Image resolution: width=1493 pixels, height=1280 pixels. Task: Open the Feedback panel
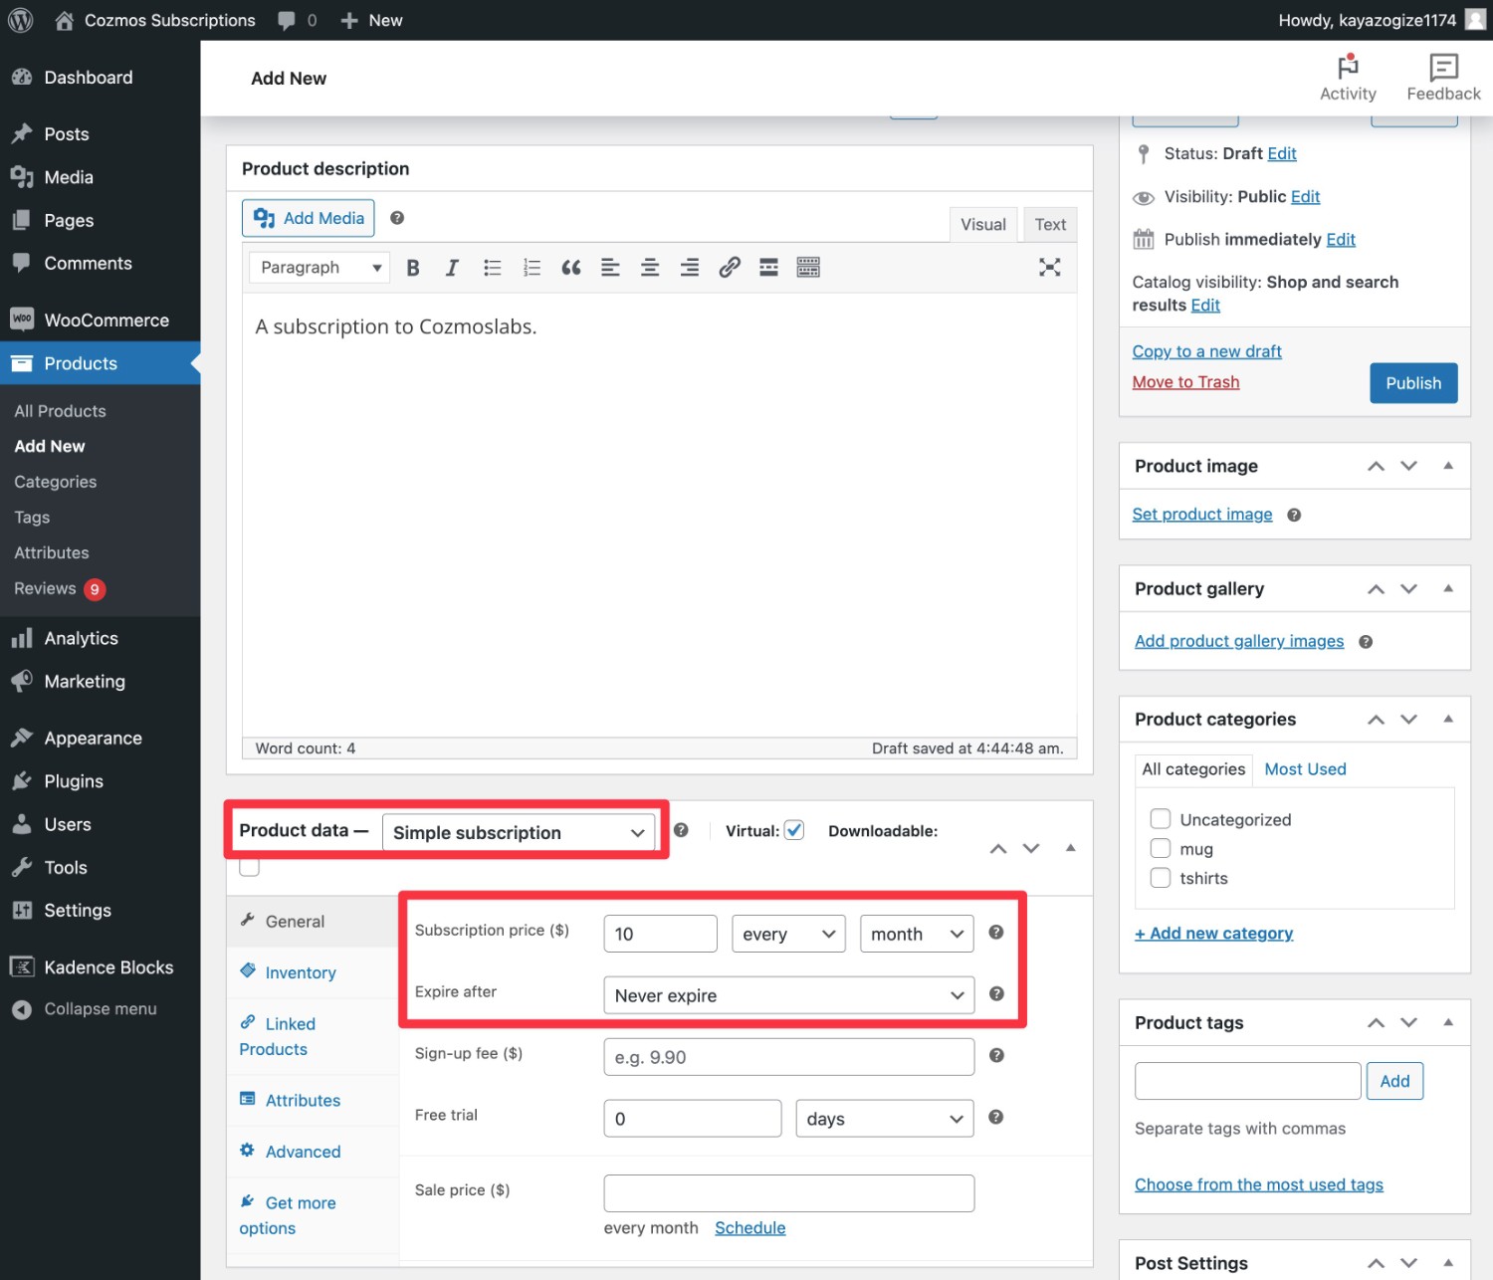coord(1443,78)
